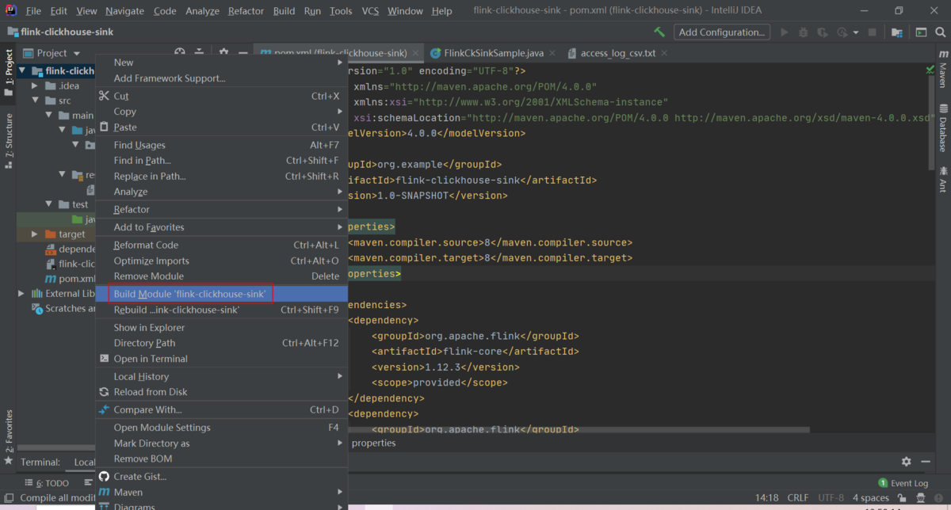Image resolution: width=951 pixels, height=510 pixels.
Task: Click the Stop square icon in toolbar
Action: click(873, 32)
